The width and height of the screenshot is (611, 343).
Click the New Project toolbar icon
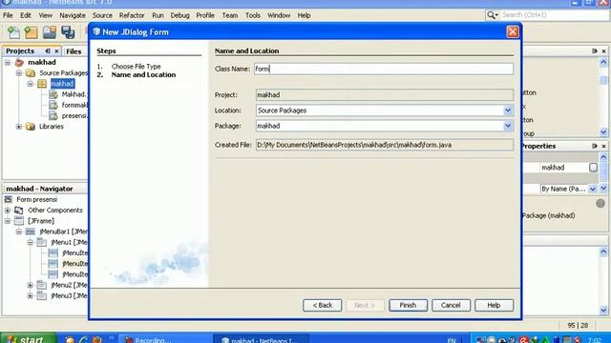coord(32,32)
